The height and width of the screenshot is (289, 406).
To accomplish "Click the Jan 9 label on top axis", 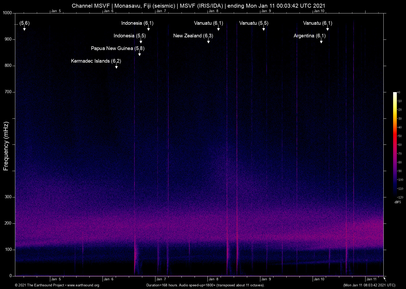I will pyautogui.click(x=266, y=11).
